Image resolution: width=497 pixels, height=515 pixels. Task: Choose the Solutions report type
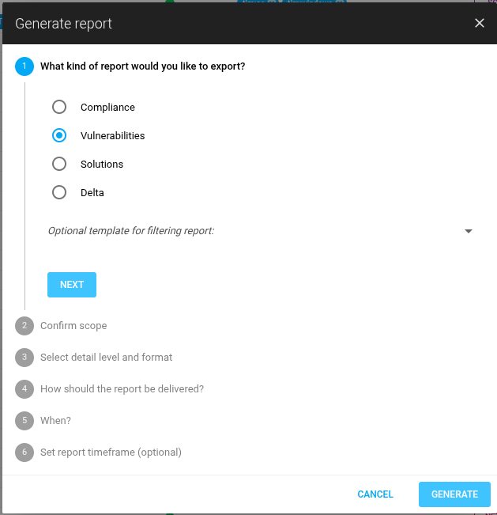59,165
